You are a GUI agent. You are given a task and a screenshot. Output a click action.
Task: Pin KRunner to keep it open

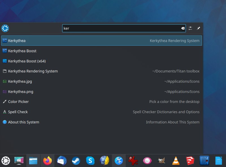pyautogui.click(x=198, y=28)
